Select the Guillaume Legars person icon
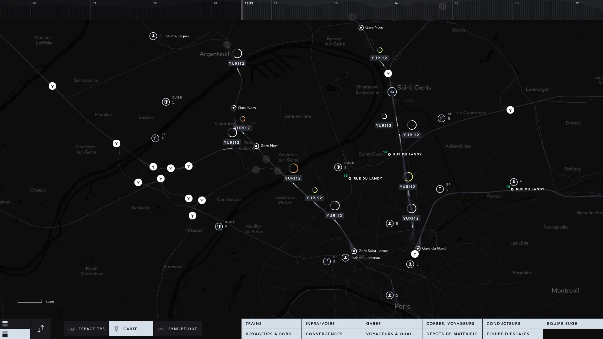603x339 pixels. pos(153,36)
